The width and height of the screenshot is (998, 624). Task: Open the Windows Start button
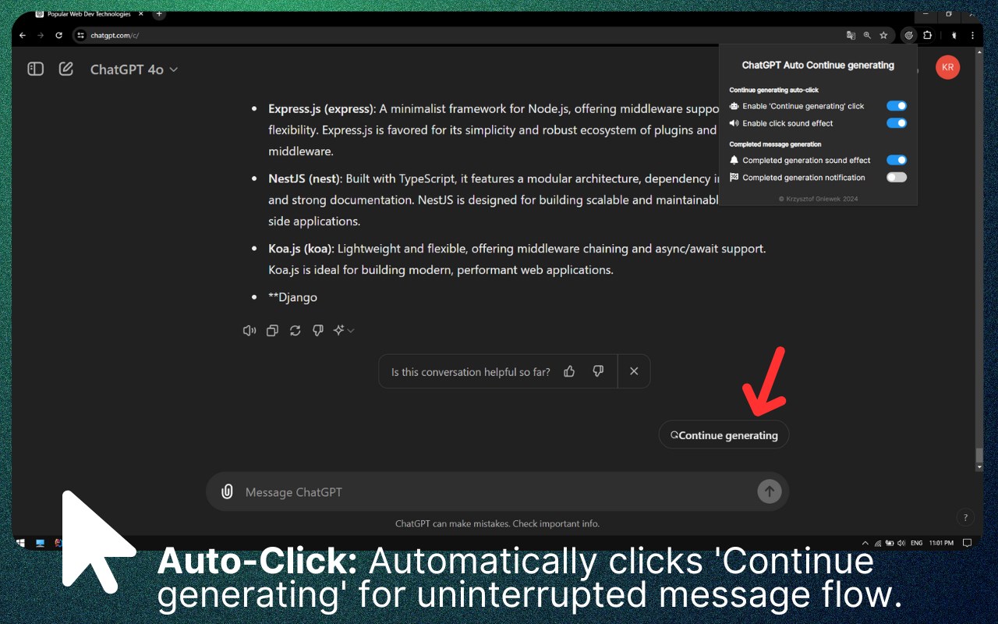pyautogui.click(x=22, y=543)
